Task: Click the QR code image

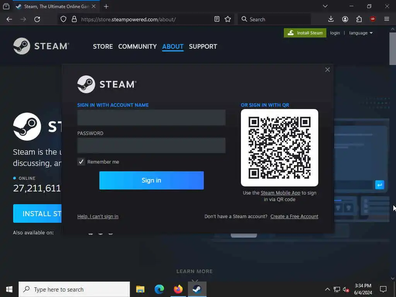Action: pyautogui.click(x=280, y=148)
